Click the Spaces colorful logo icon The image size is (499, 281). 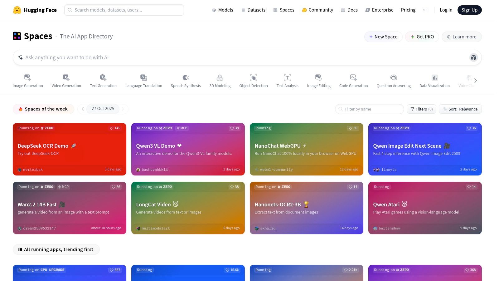[x=17, y=36]
